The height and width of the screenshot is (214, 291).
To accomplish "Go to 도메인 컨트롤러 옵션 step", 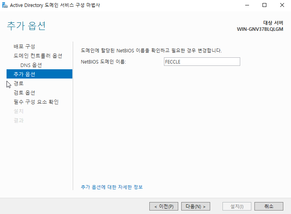I will click(38, 56).
